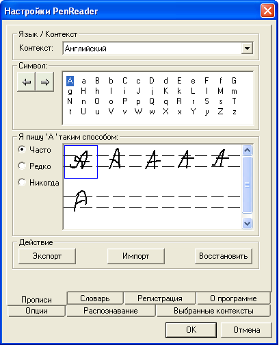Click the handwriting list scrollbar thumb

point(248,184)
